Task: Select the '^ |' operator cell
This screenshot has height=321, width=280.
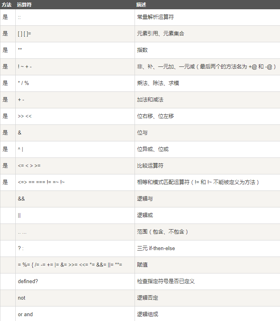Action: [21, 149]
